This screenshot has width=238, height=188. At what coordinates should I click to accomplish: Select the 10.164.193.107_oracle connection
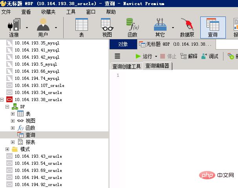tap(39, 86)
